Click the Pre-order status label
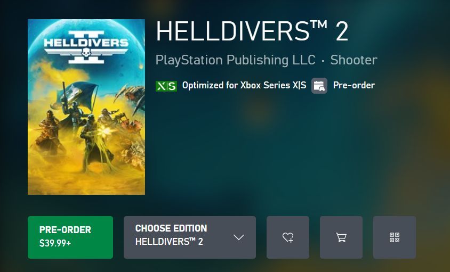This screenshot has width=450, height=272. 354,85
